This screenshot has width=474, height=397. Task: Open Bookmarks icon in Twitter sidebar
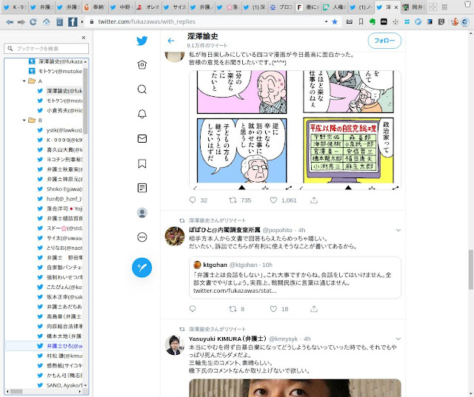(141, 163)
